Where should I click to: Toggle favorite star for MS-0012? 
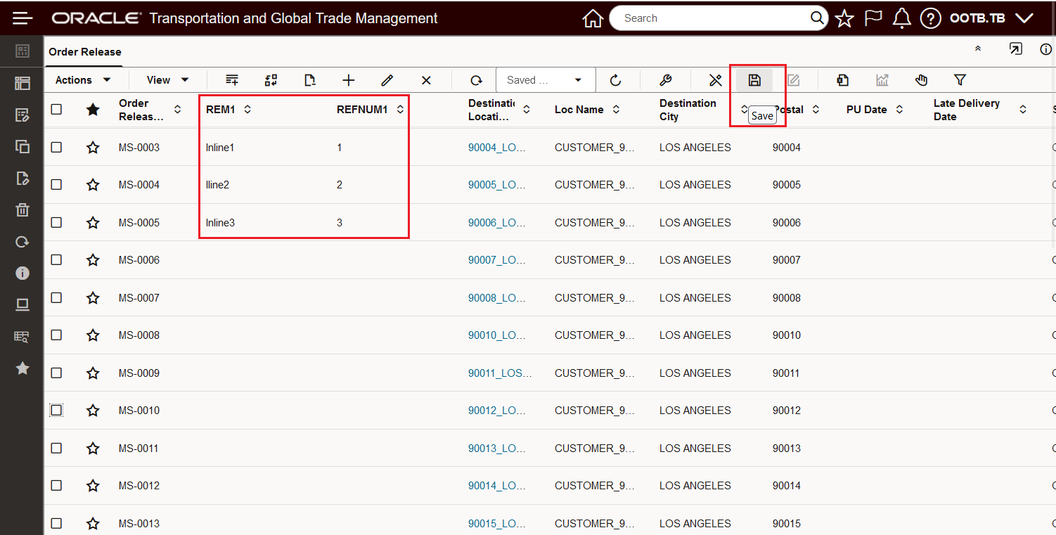click(93, 486)
